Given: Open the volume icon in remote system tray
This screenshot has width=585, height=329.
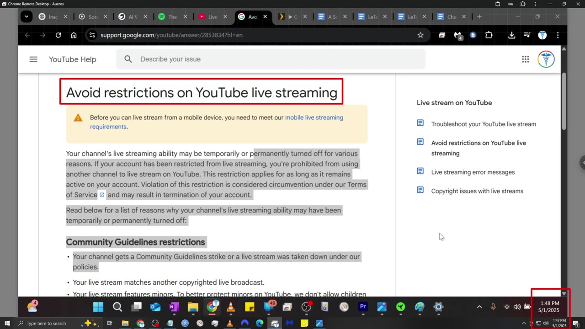Looking at the screenshot, I should click(x=517, y=307).
